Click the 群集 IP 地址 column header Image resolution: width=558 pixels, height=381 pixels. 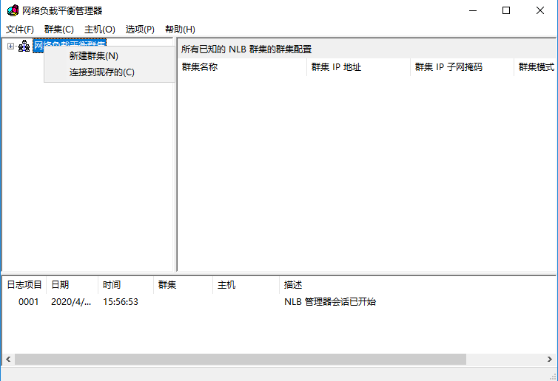pos(358,67)
